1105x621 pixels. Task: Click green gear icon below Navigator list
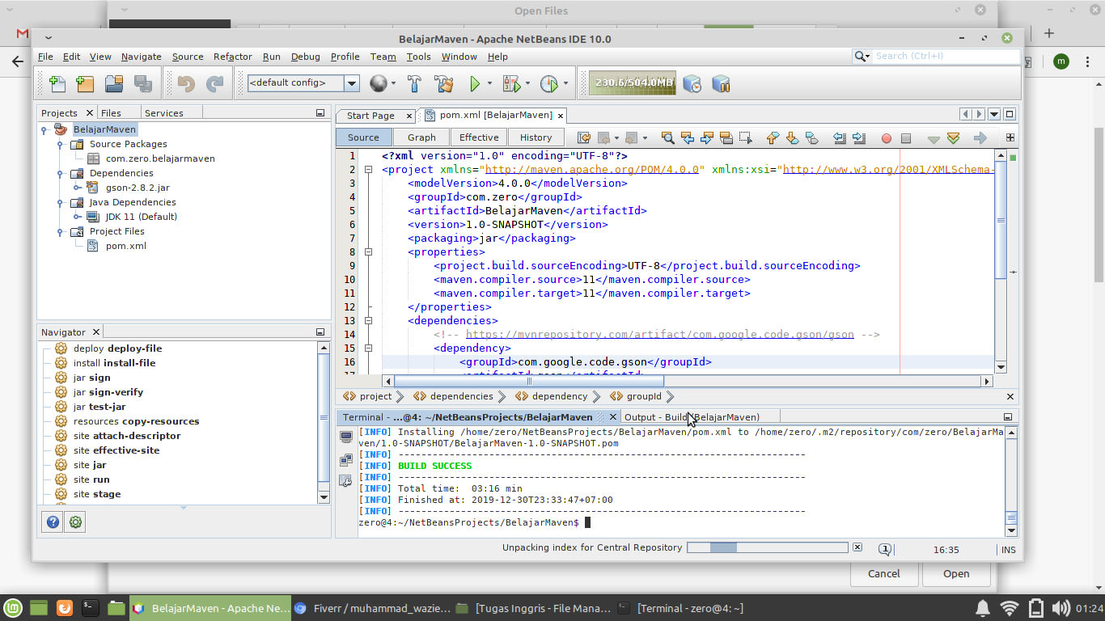pyautogui.click(x=75, y=522)
